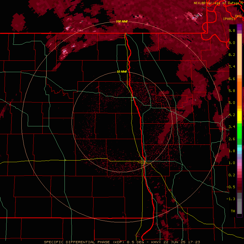Click the orange segment of the color bar

(x=239, y=93)
